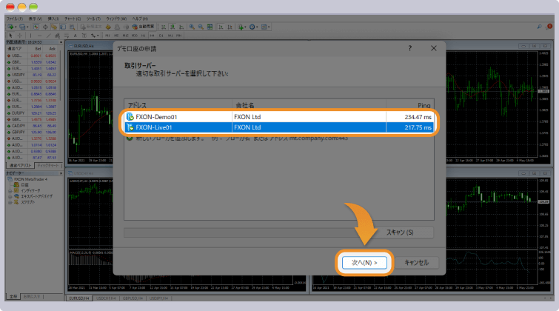Select the H4 timeframe button
The height and width of the screenshot is (311, 559).
pyautogui.click(x=152, y=36)
